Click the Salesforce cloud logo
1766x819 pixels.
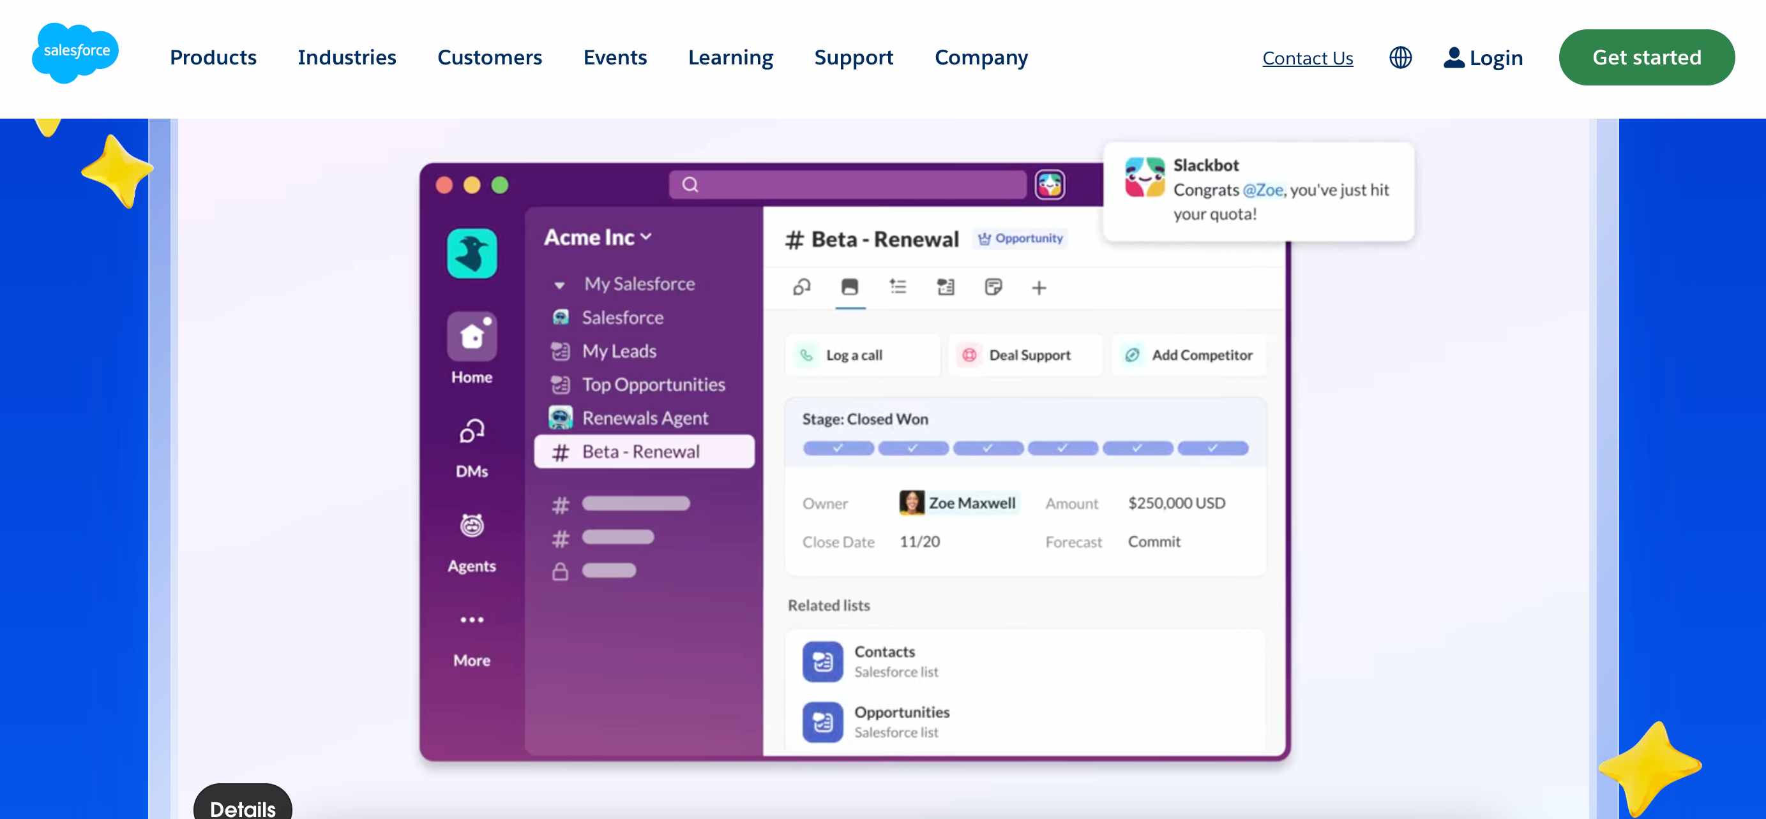75,54
